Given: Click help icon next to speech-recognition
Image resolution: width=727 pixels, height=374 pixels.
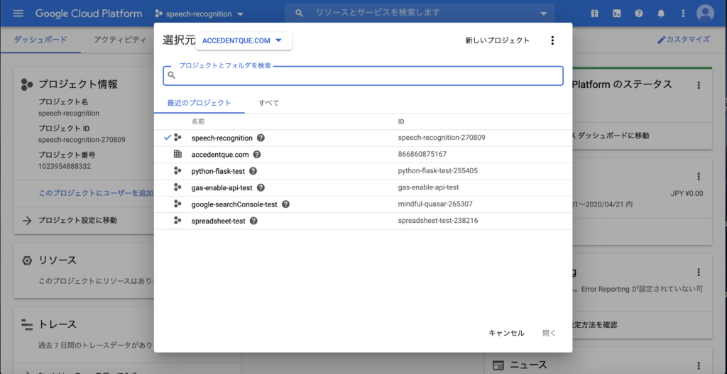Looking at the screenshot, I should (261, 138).
